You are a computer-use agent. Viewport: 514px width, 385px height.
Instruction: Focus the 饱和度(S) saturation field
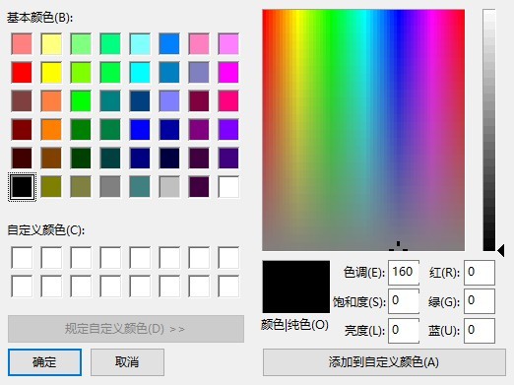click(x=404, y=301)
